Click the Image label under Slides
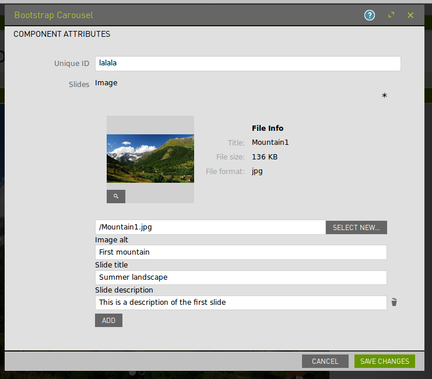Image resolution: width=432 pixels, height=379 pixels. pos(106,83)
